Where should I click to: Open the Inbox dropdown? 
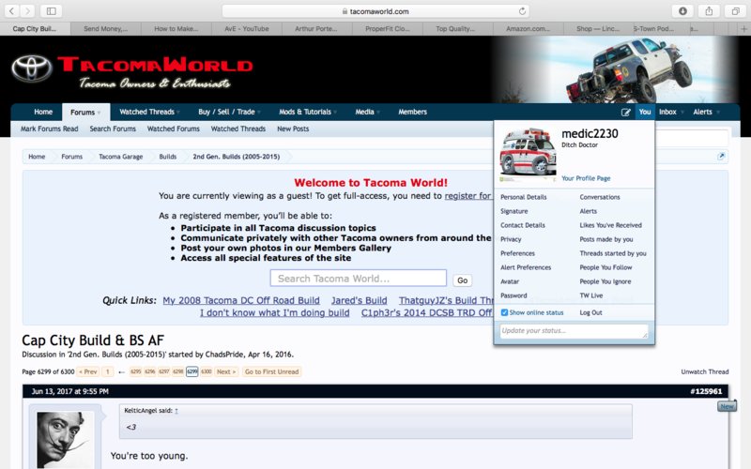click(670, 112)
